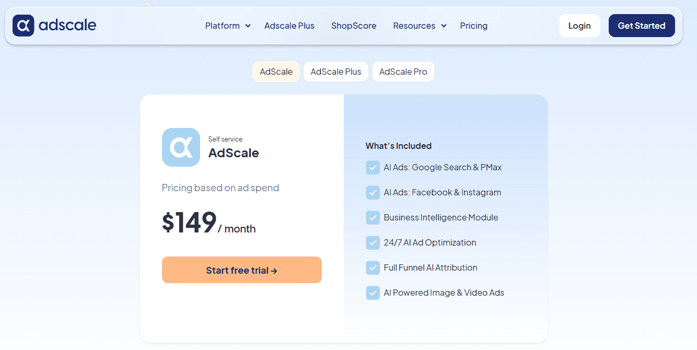Toggle the AI Ads: Facebook & Instagram checkbox
The height and width of the screenshot is (350, 697).
coord(373,192)
